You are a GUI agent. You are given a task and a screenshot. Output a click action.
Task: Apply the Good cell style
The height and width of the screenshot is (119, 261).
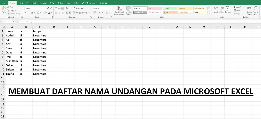click(170, 8)
